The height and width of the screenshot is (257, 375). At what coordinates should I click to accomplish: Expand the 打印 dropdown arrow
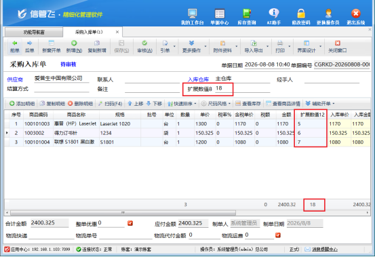point(289,46)
